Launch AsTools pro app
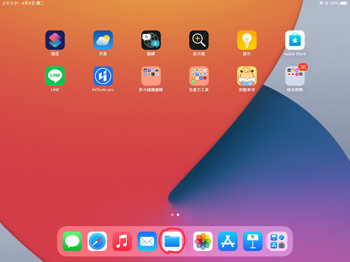350x262 pixels. point(103,76)
